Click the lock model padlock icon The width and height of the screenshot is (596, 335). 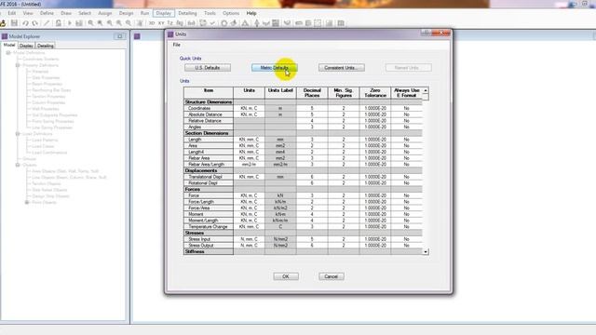58,23
